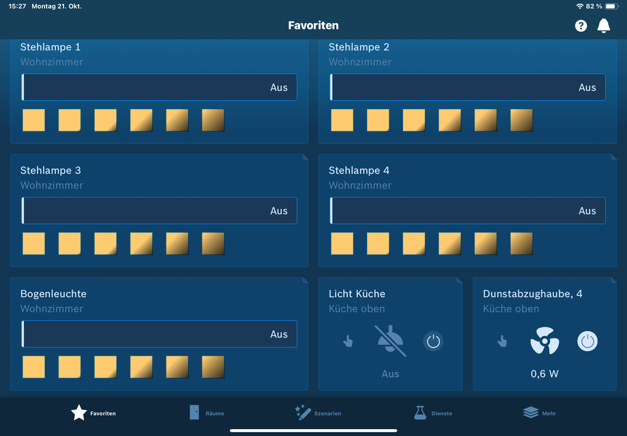Switch to the Szenarien tab
The width and height of the screenshot is (627, 436).
click(319, 413)
